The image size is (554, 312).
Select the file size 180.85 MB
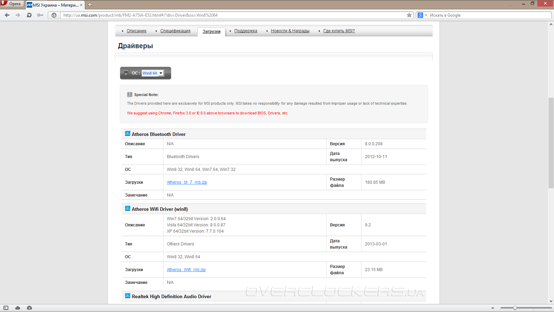click(375, 182)
